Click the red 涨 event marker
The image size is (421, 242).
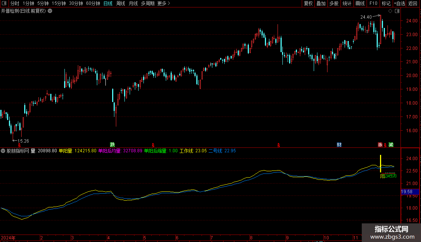pos(380,144)
